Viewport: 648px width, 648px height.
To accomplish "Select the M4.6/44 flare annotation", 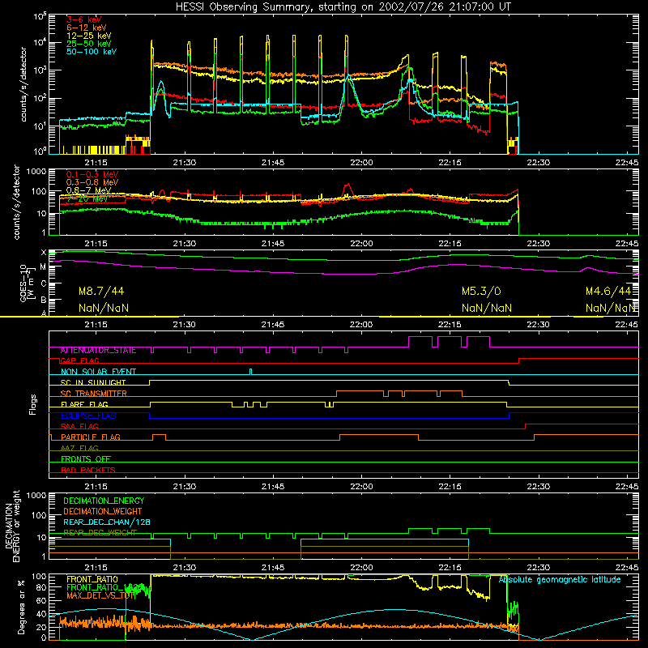I will [608, 292].
